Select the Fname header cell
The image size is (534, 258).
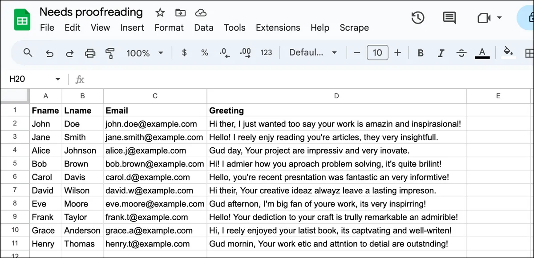coord(46,110)
